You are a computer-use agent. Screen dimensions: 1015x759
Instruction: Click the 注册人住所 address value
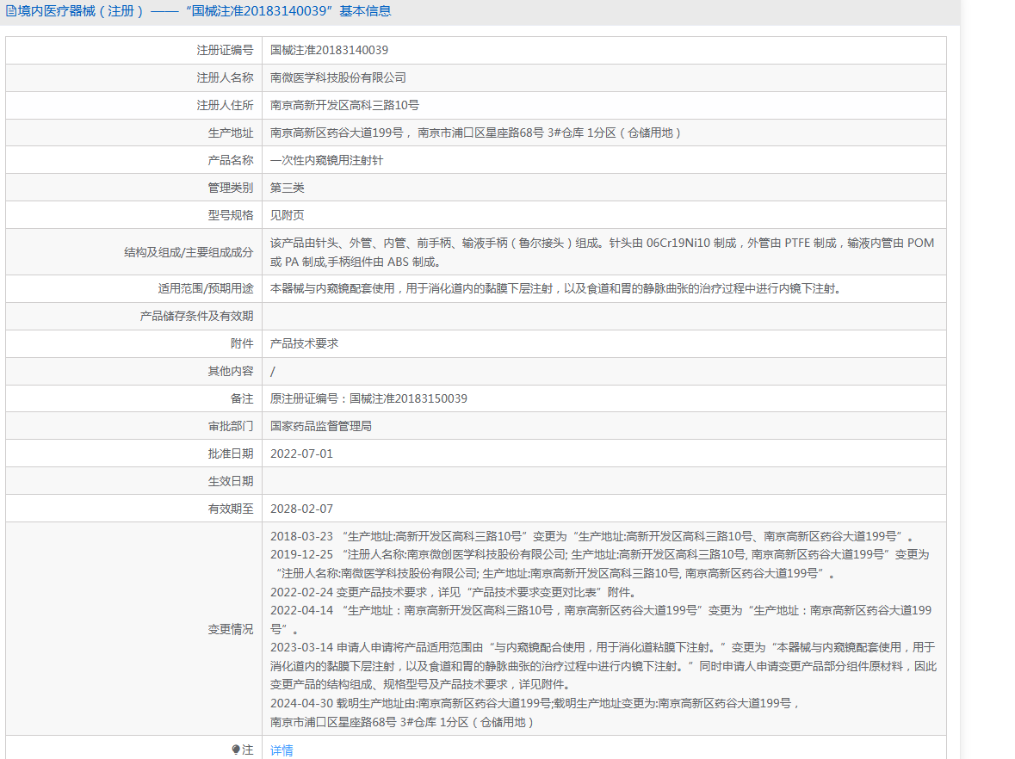[344, 105]
